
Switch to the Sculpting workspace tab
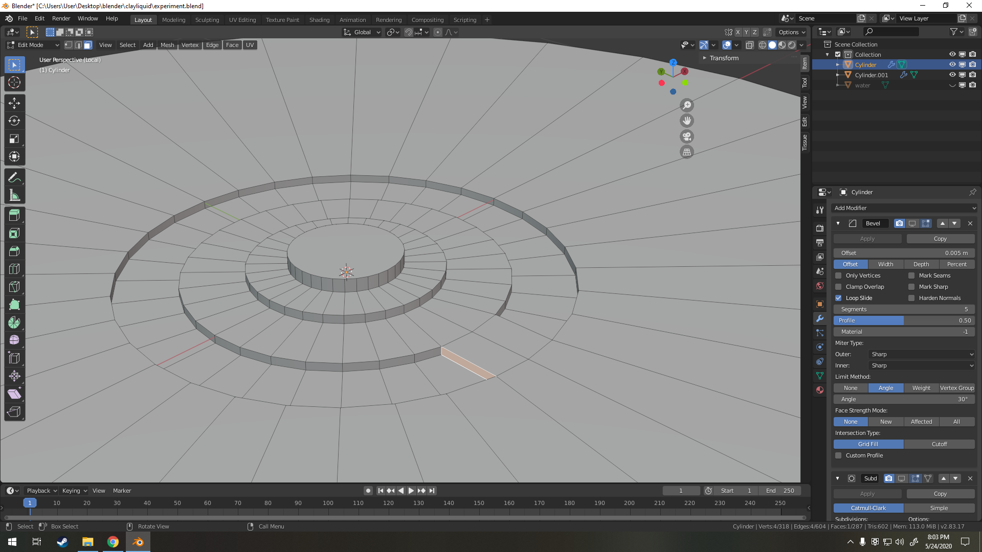207,20
